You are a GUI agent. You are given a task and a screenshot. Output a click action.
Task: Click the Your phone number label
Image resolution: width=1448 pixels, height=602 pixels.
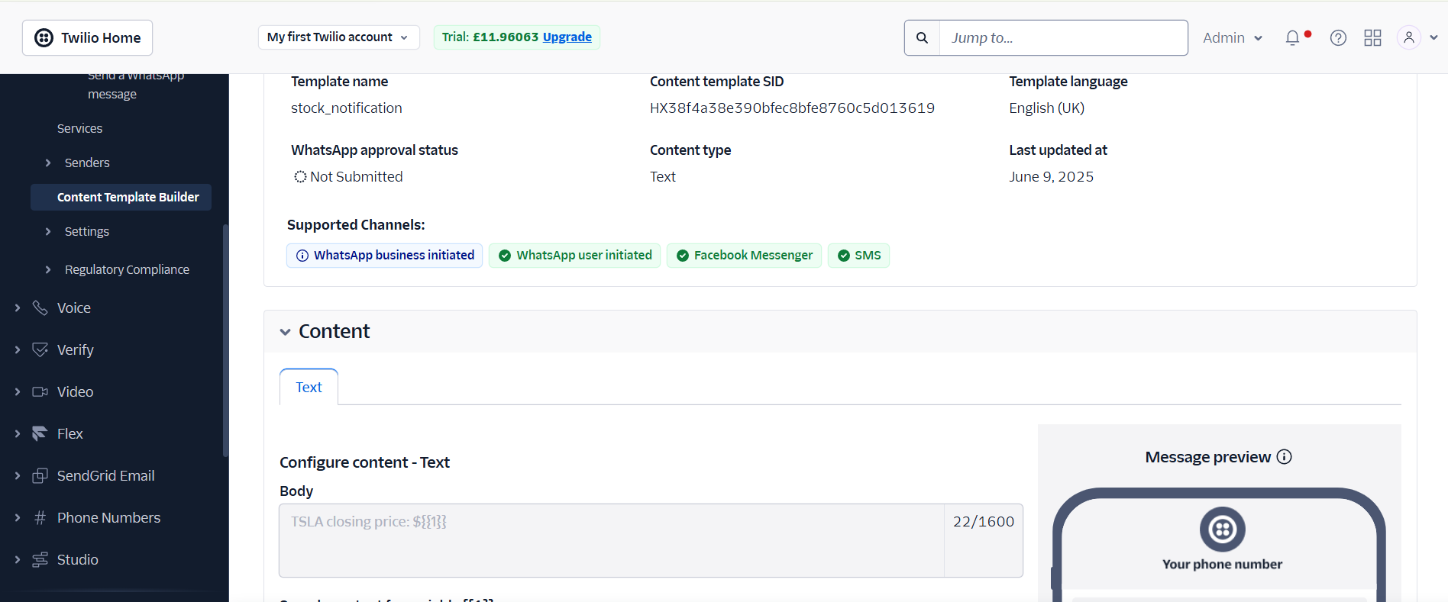point(1222,564)
